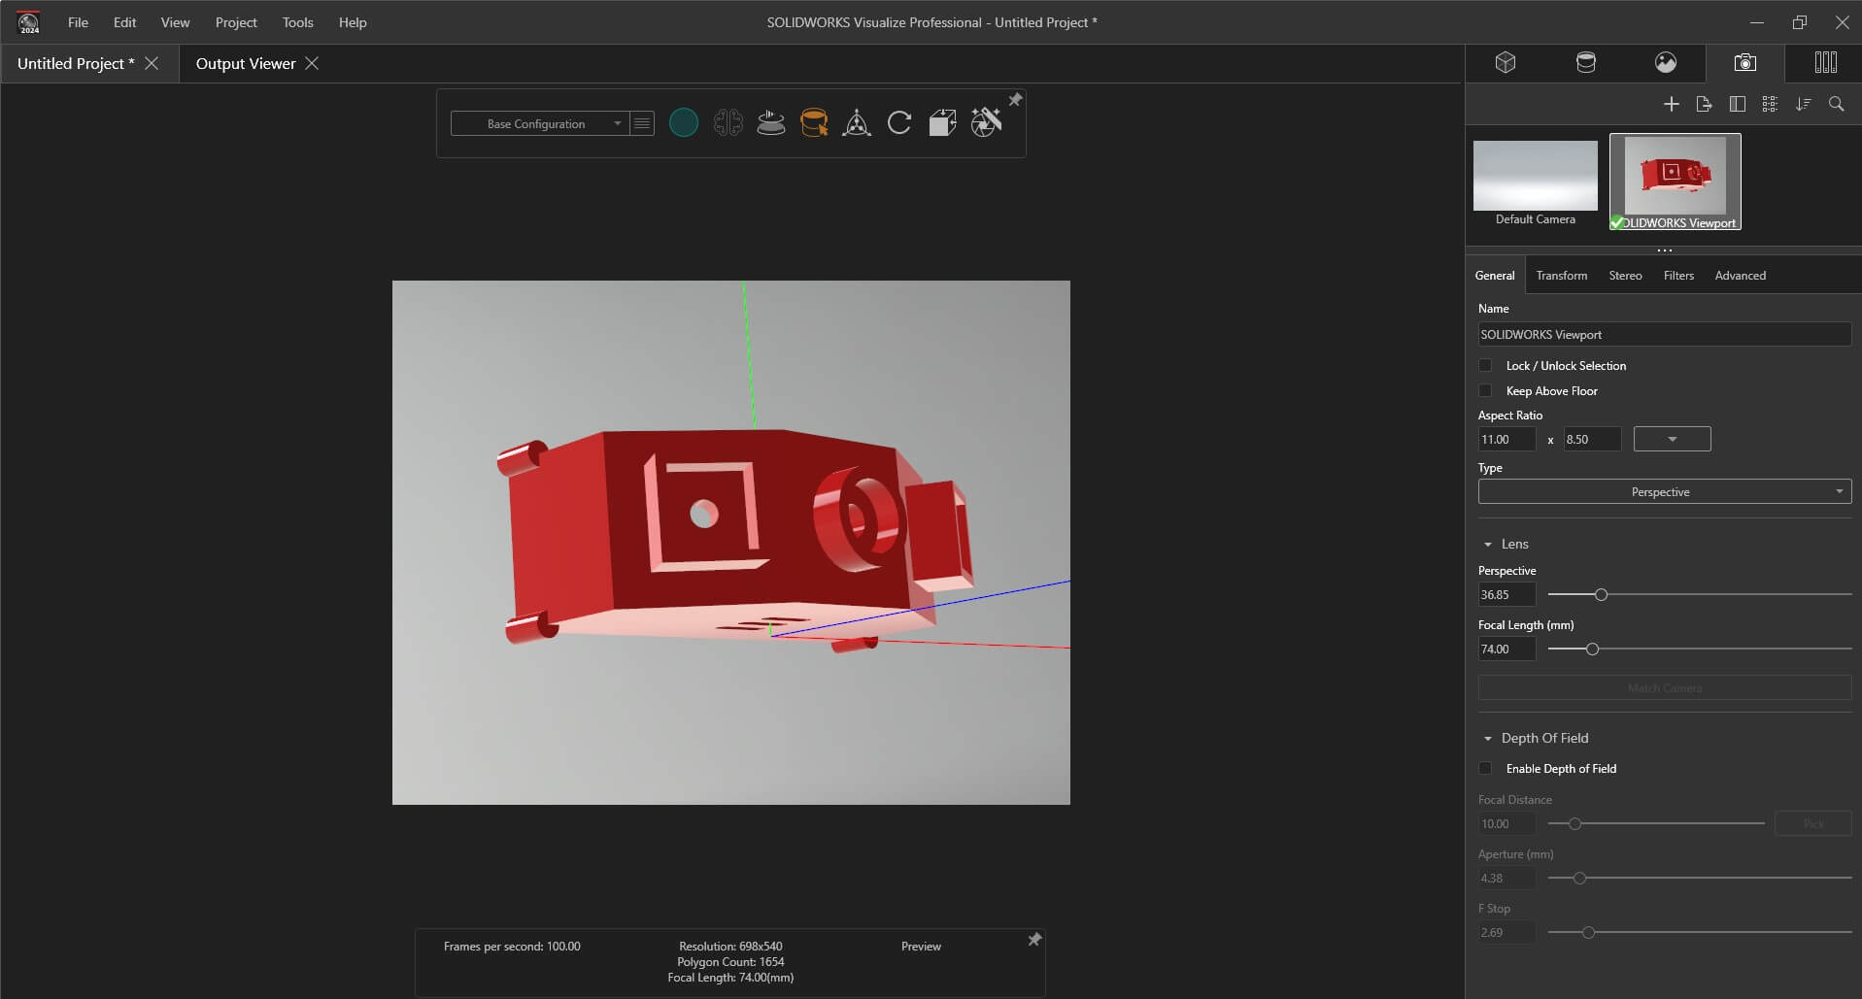Image resolution: width=1862 pixels, height=999 pixels.
Task: Open the Libraries tab icon
Action: pyautogui.click(x=1825, y=63)
